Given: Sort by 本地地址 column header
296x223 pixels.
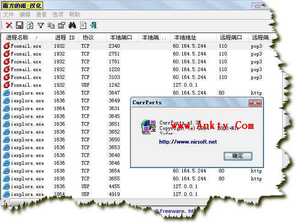Looking at the screenshot, I should point(193,38).
